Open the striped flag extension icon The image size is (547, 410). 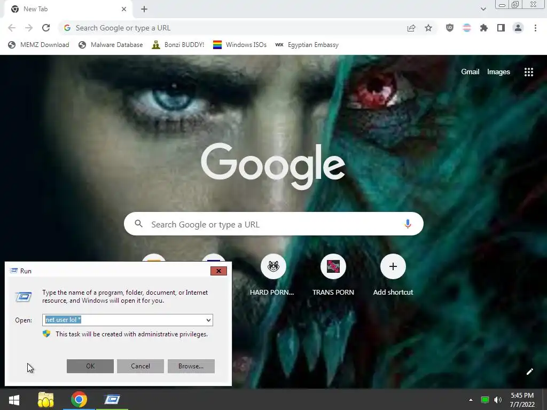click(467, 28)
